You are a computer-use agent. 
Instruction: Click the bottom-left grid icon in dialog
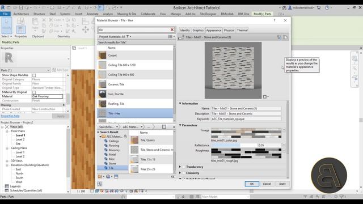100,184
